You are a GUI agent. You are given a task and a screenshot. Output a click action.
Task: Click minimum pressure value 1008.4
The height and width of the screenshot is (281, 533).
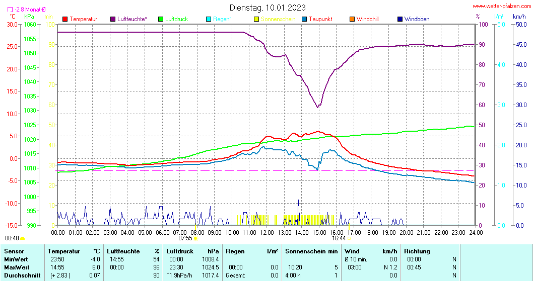point(211,259)
